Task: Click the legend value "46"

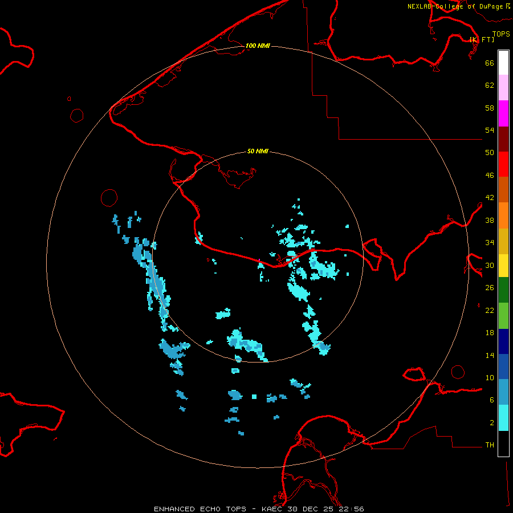Action: tap(490, 176)
